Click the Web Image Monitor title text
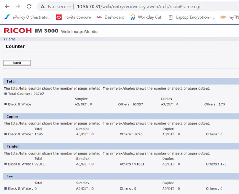The width and height of the screenshot is (239, 194). click(80, 32)
